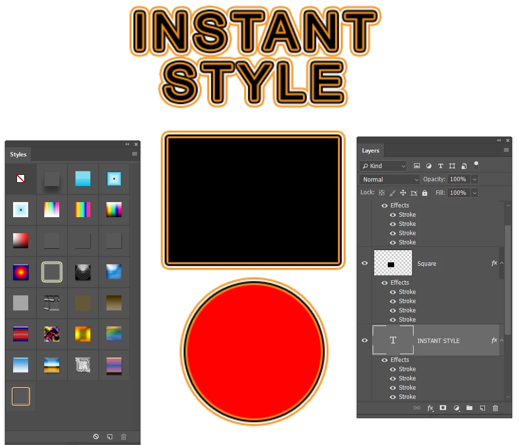Image resolution: width=519 pixels, height=445 pixels.
Task: Filter layers by adjustment layers icon
Action: [429, 166]
